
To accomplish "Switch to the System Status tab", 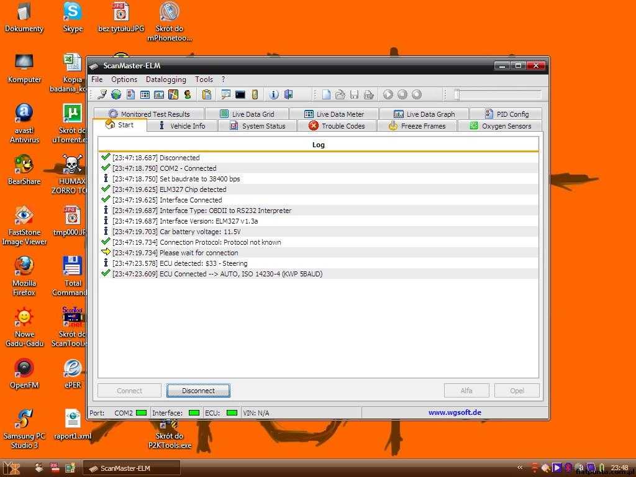I will (258, 125).
